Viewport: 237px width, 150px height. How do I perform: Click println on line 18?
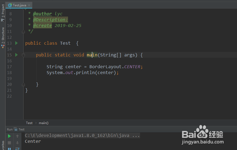[x=85, y=72]
